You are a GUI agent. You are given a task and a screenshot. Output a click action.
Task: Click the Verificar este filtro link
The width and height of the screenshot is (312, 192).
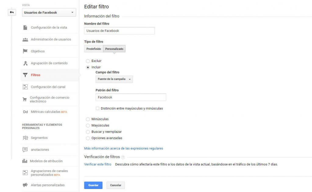(x=97, y=164)
